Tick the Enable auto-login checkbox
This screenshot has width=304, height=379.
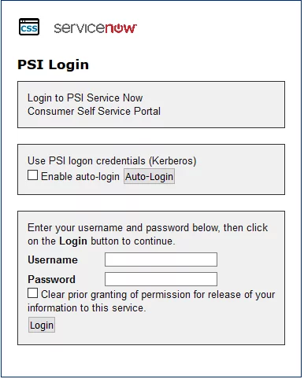(x=32, y=175)
